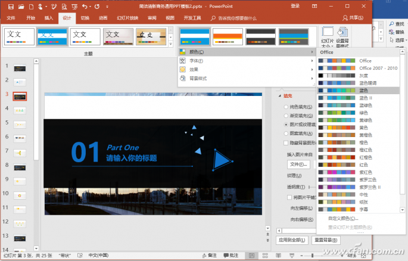Choose the Blue (蓝色) color scheme

pyautogui.click(x=358, y=91)
